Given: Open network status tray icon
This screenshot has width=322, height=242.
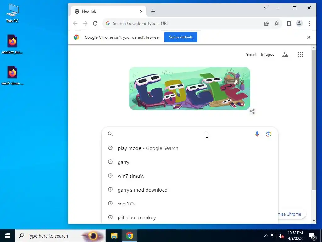Looking at the screenshot, I should 274,236.
